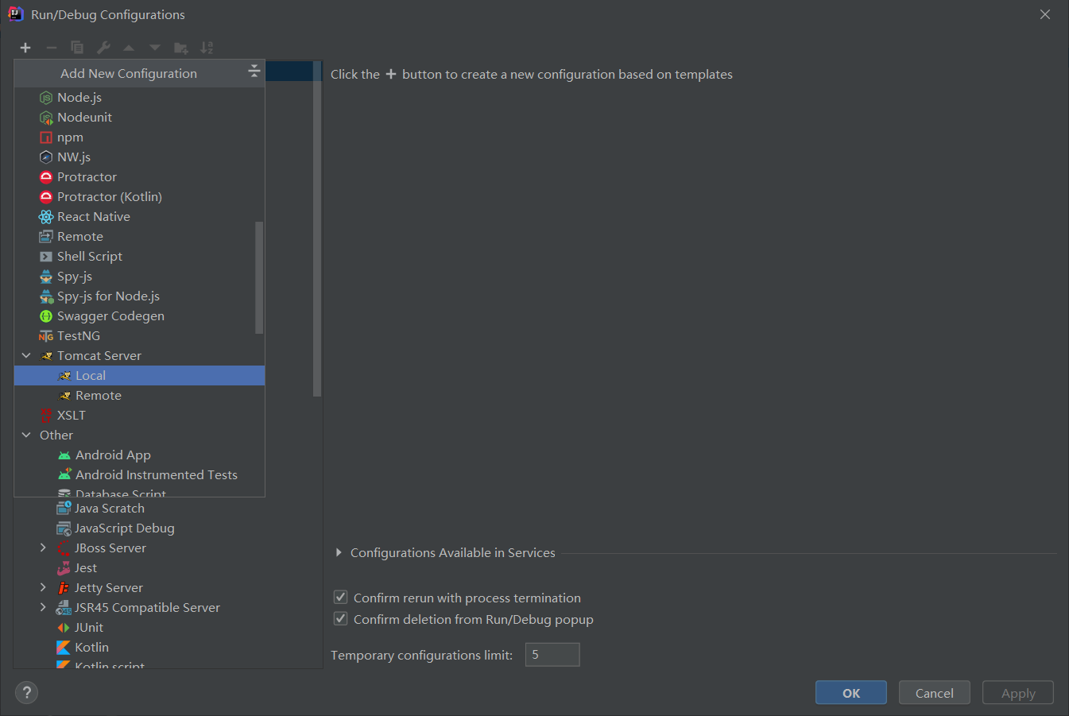Click the JUnit template icon
Image resolution: width=1069 pixels, height=716 pixels.
point(64,628)
